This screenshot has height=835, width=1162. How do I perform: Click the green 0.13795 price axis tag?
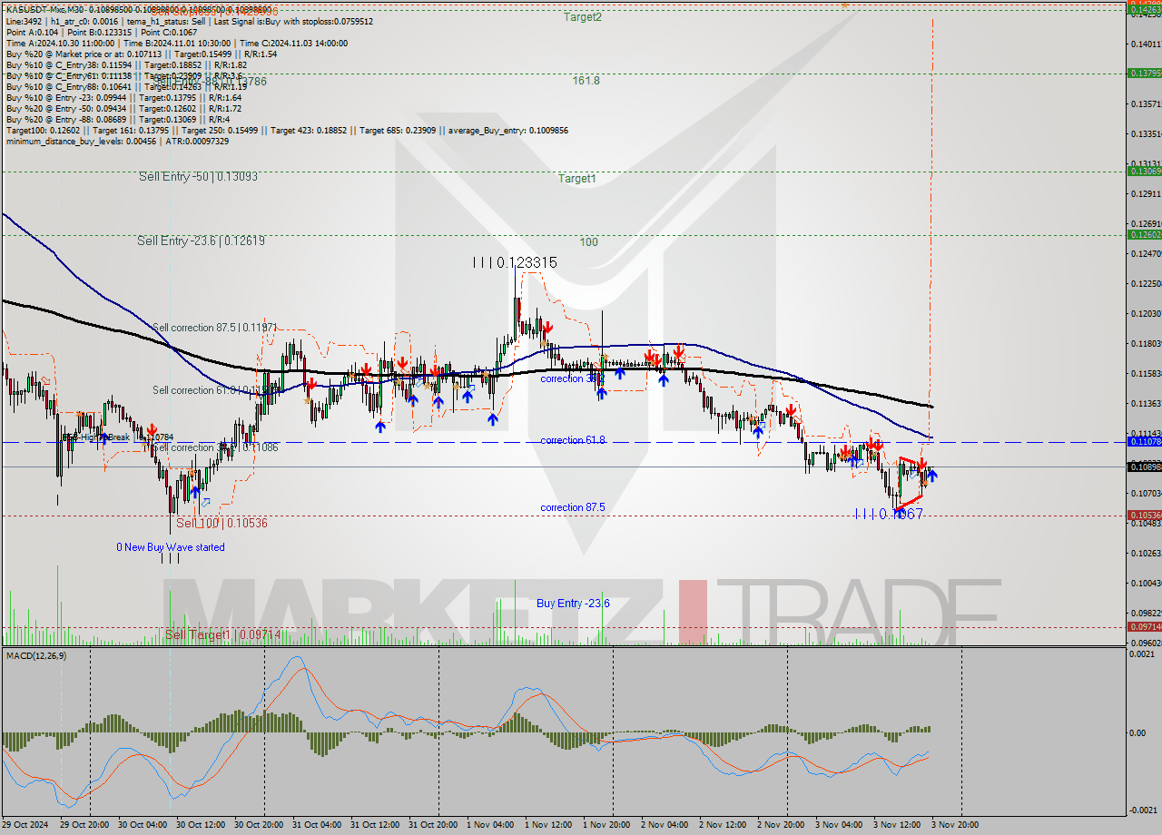coord(1143,74)
